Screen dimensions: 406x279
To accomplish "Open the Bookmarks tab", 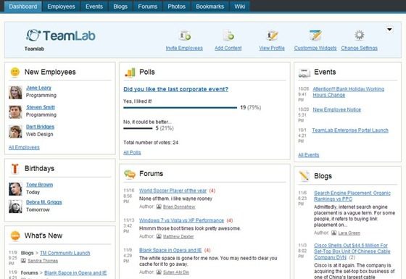I will click(210, 7).
